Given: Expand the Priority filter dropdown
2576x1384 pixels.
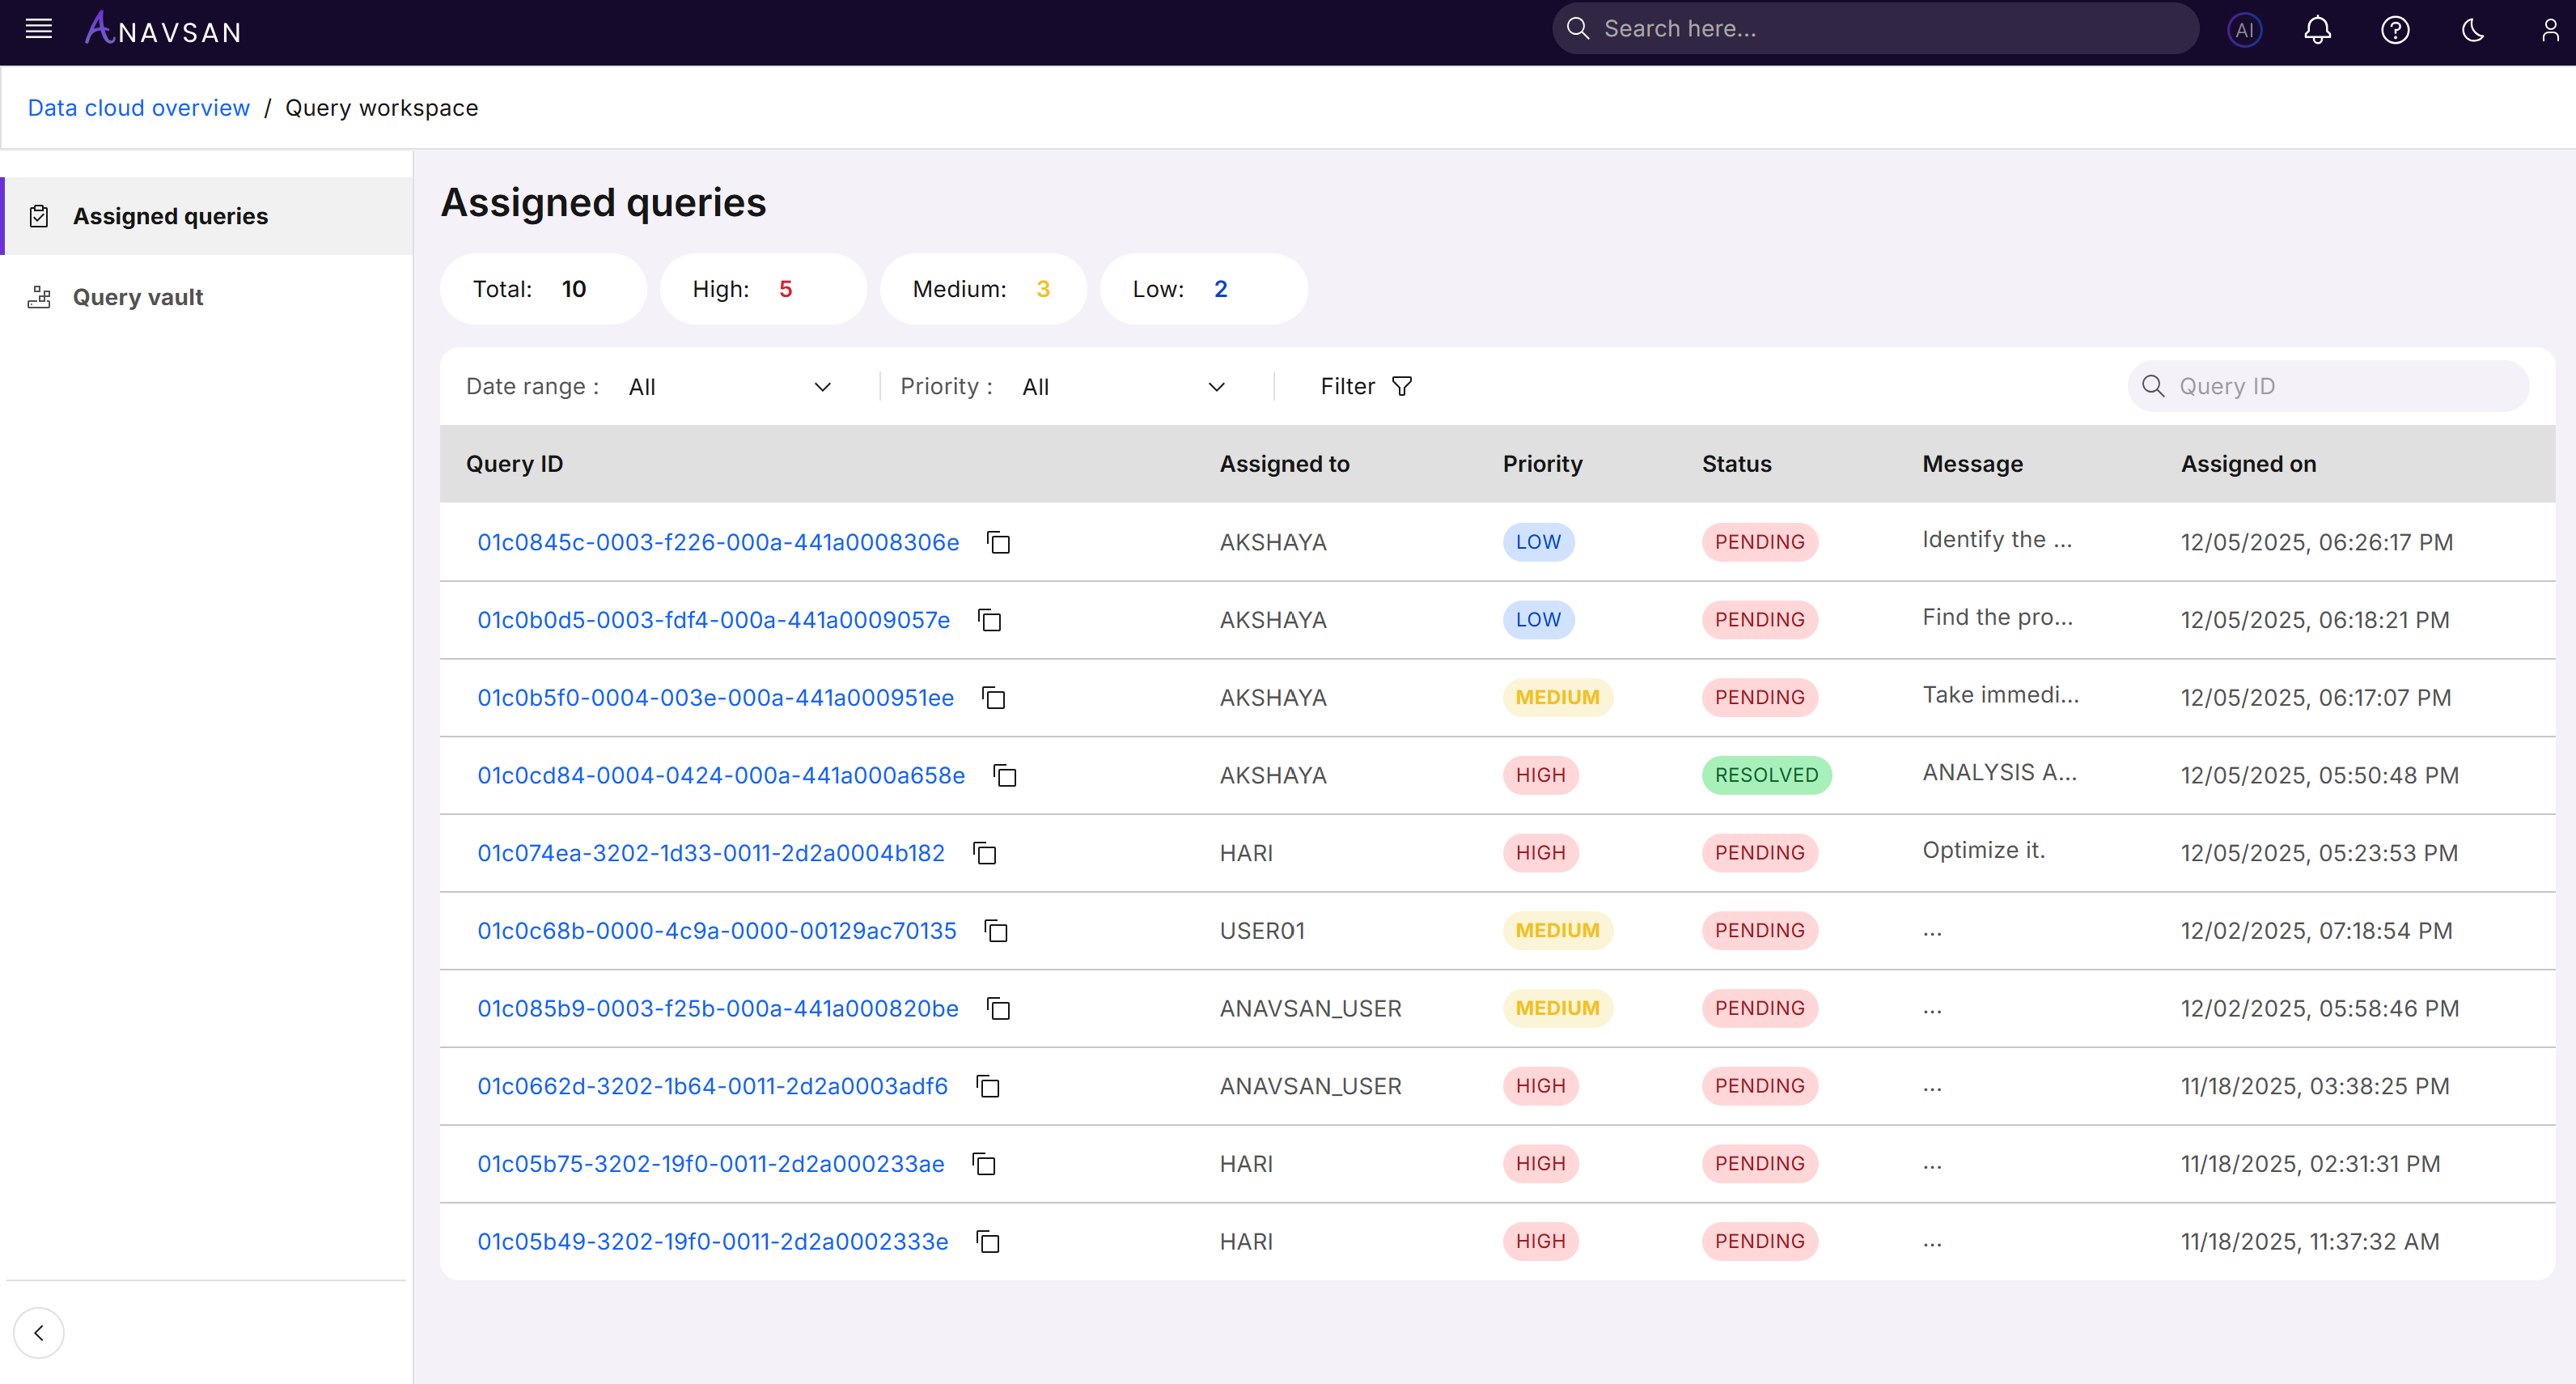Looking at the screenshot, I should 1123,388.
